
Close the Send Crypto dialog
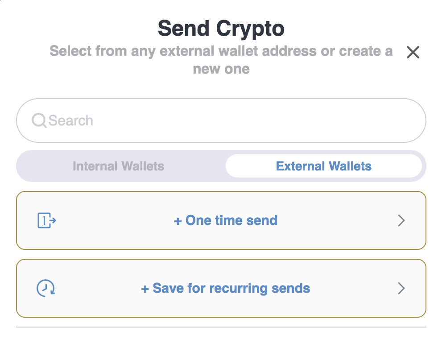tap(413, 52)
